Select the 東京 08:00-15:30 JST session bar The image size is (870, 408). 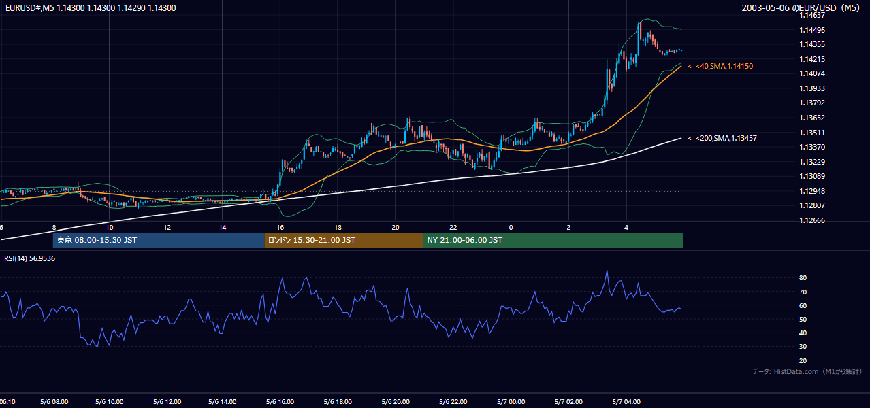coord(159,240)
